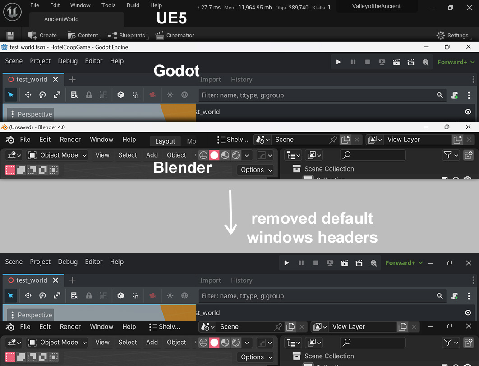Toggle preview environment in the headerless Godot window
The height and width of the screenshot is (366, 479).
click(x=184, y=295)
